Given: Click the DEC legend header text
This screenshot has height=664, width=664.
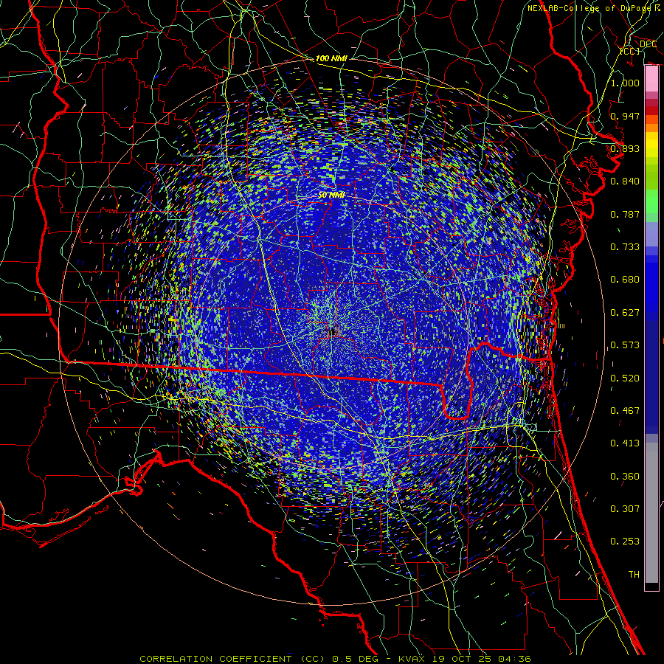Looking at the screenshot, I should pyautogui.click(x=649, y=44).
